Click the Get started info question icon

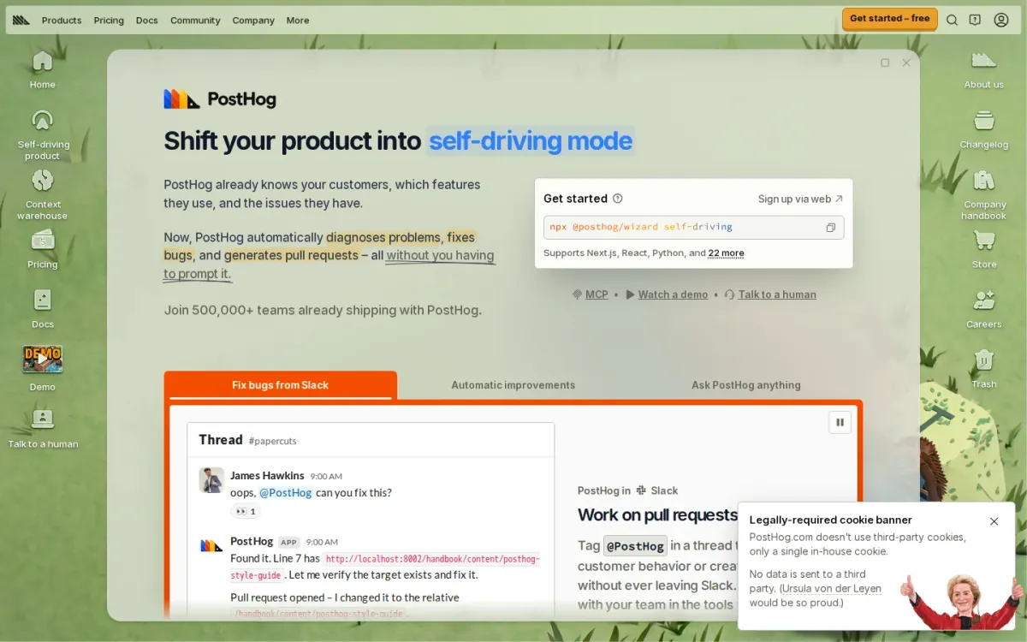tap(618, 199)
